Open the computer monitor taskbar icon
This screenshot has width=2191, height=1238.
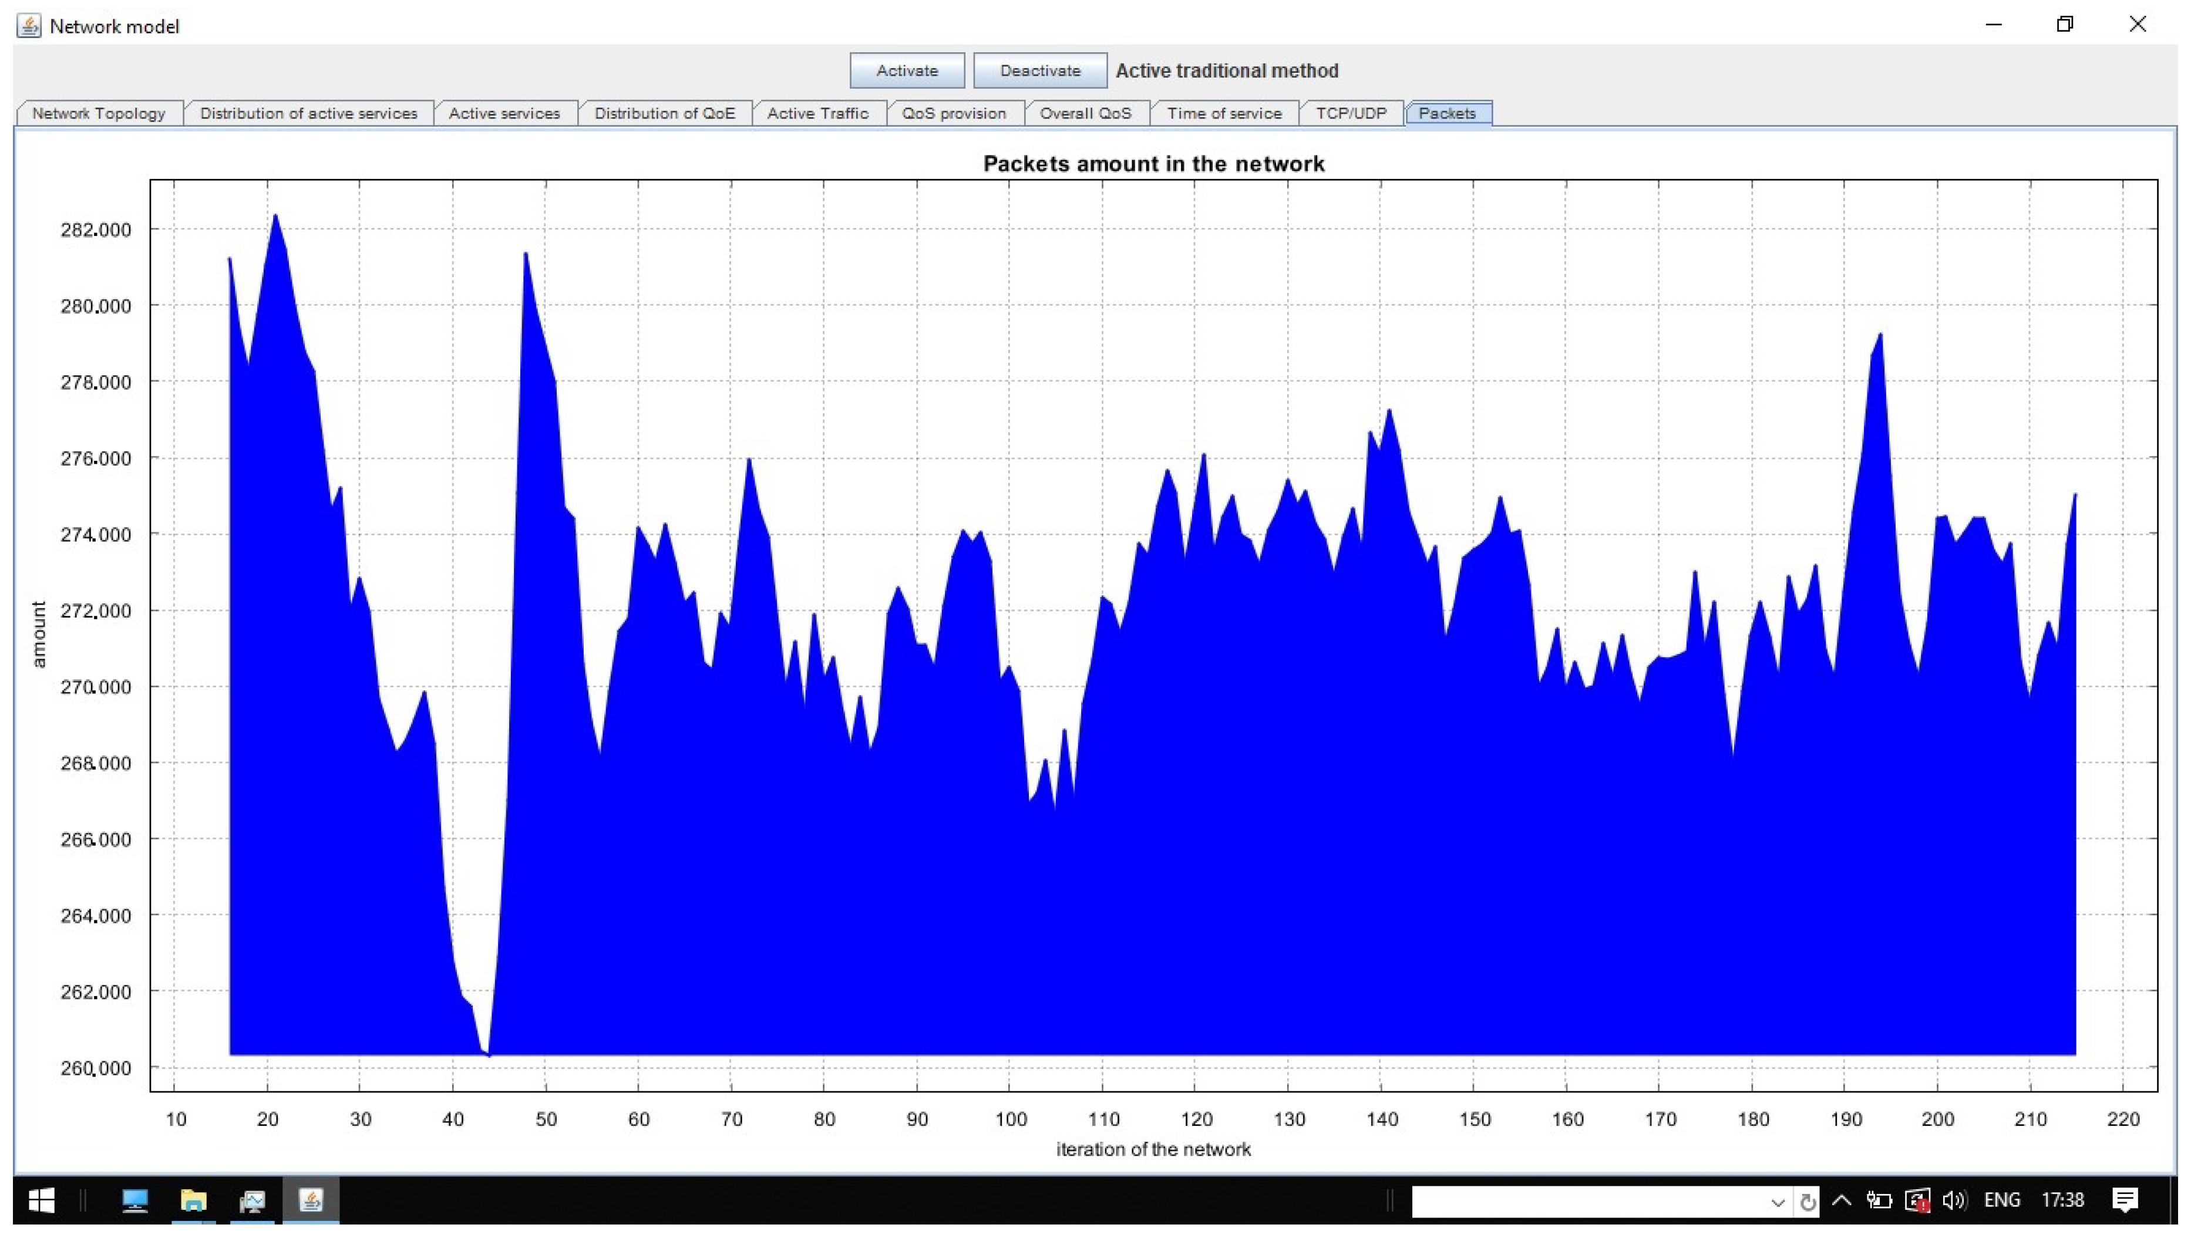click(x=135, y=1200)
